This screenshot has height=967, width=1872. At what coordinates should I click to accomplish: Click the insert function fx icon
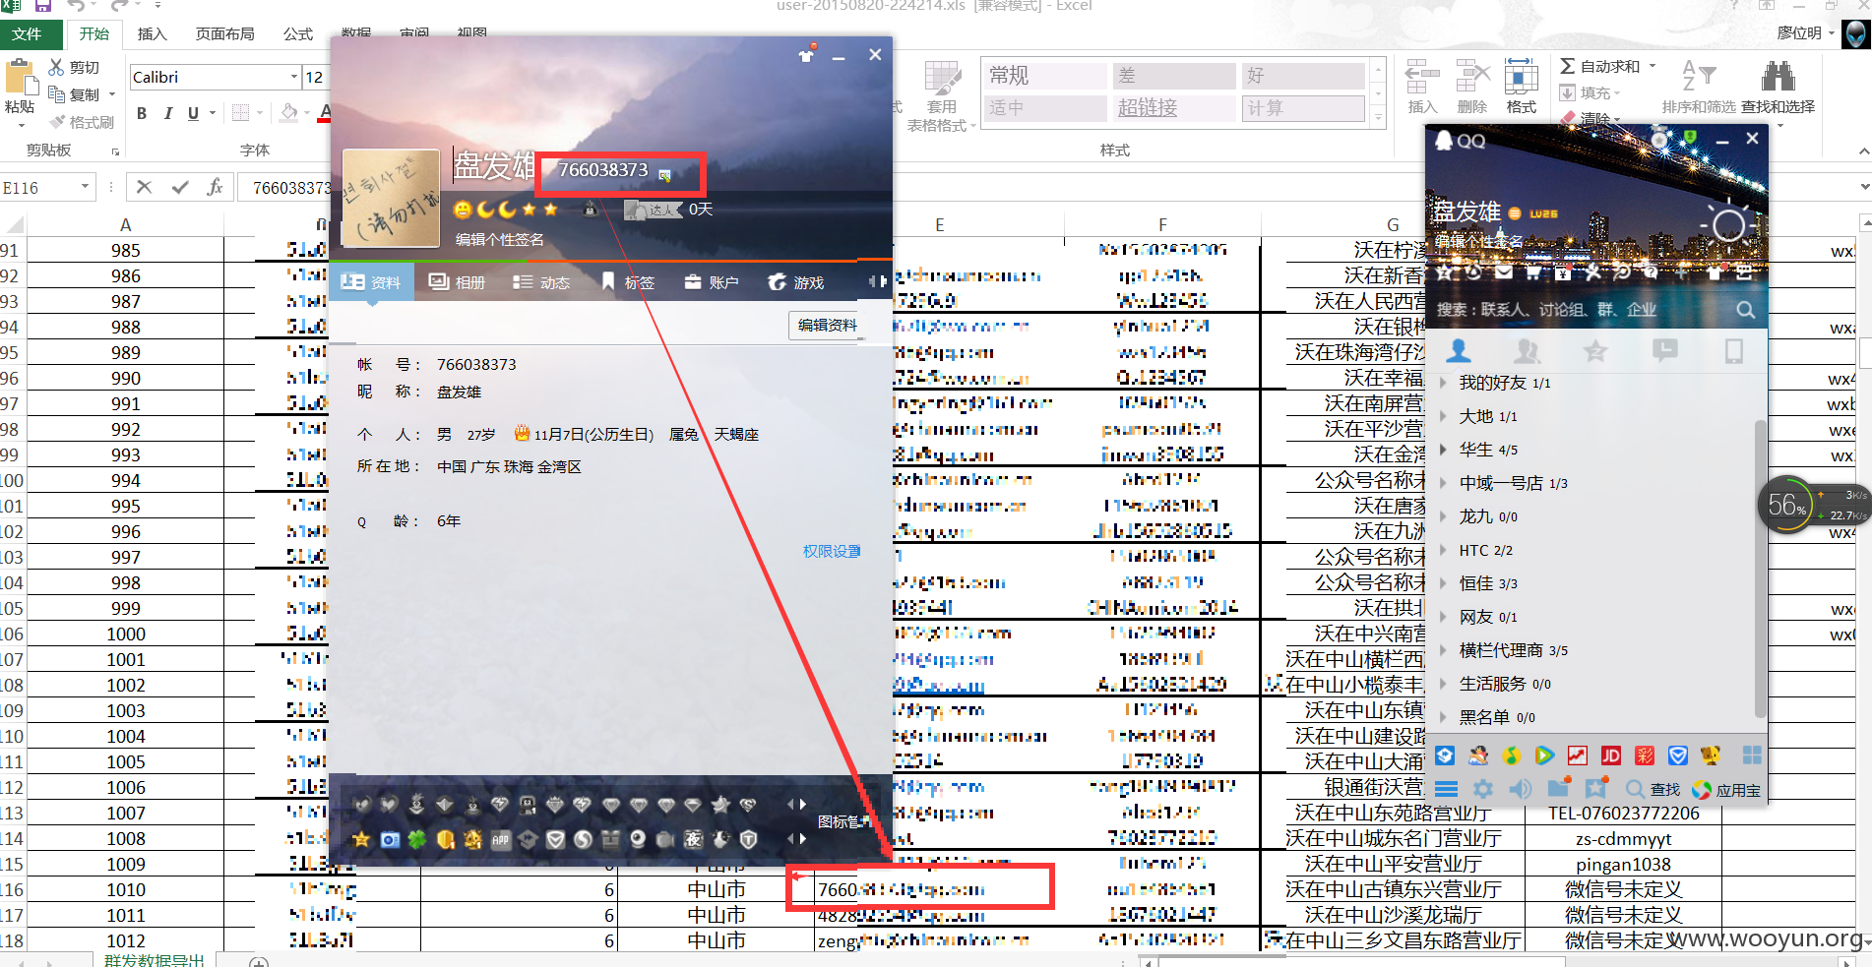click(215, 187)
